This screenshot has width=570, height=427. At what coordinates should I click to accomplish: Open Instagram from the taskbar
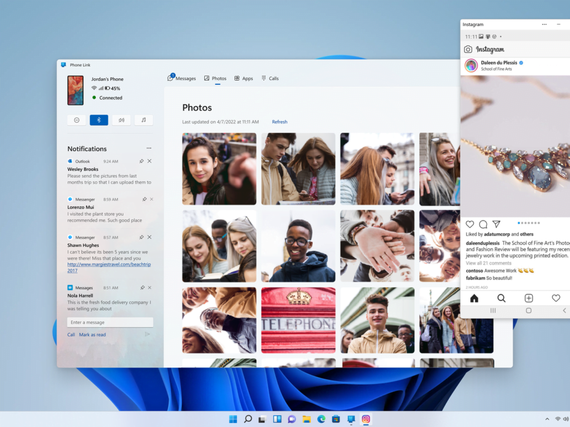tap(366, 419)
